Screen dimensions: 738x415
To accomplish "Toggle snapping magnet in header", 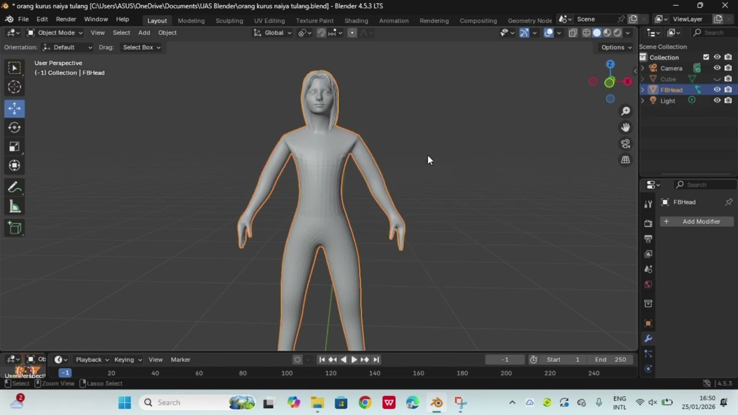I will [x=321, y=33].
